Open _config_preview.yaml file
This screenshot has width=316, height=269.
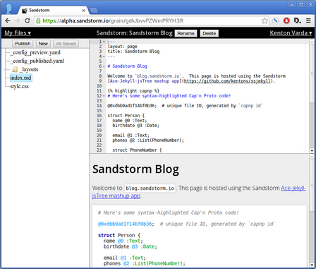tap(35, 52)
